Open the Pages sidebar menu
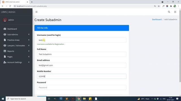This screenshot has height=101, width=181. (16, 57)
